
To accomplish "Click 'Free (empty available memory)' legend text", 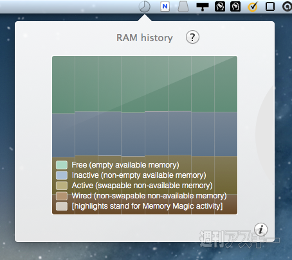I will (125, 165).
